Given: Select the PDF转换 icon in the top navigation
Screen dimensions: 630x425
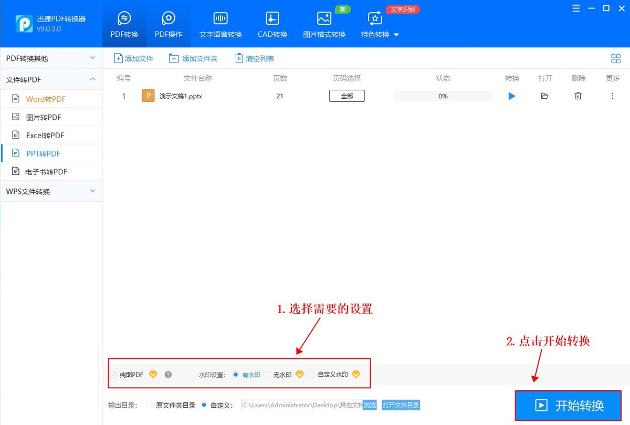Looking at the screenshot, I should point(124,23).
